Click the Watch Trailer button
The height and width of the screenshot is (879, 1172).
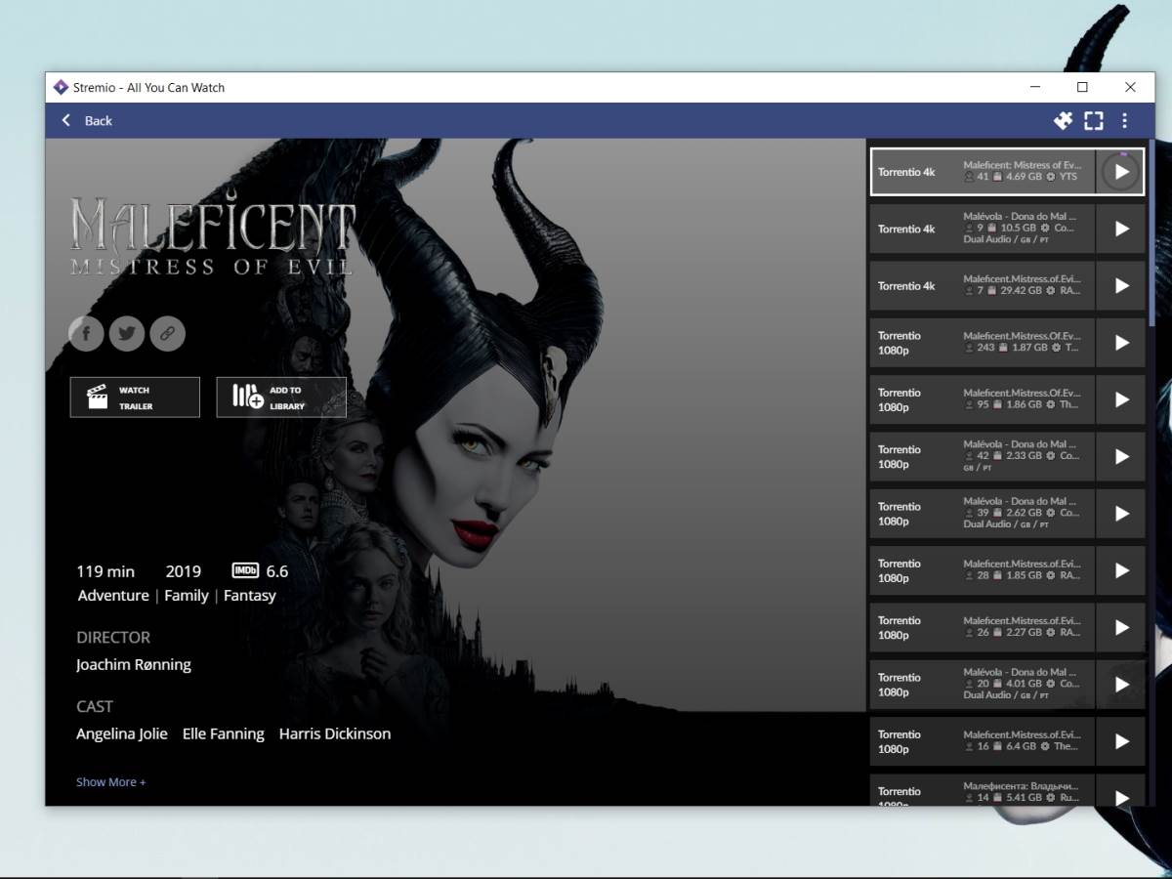pos(135,398)
